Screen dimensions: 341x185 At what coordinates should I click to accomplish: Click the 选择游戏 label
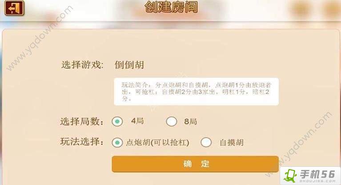82,65
